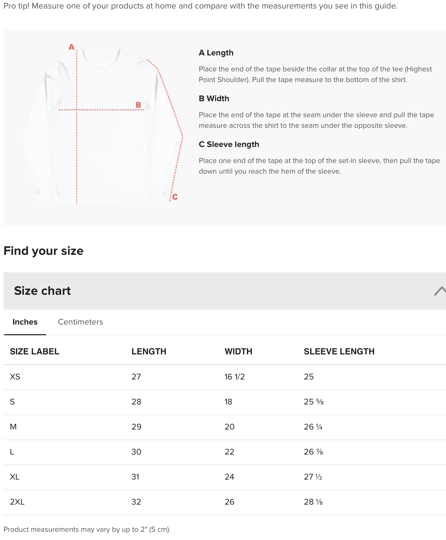Image resolution: width=446 pixels, height=540 pixels.
Task: Click the red B width marker on the diagram
Action: 138,105
